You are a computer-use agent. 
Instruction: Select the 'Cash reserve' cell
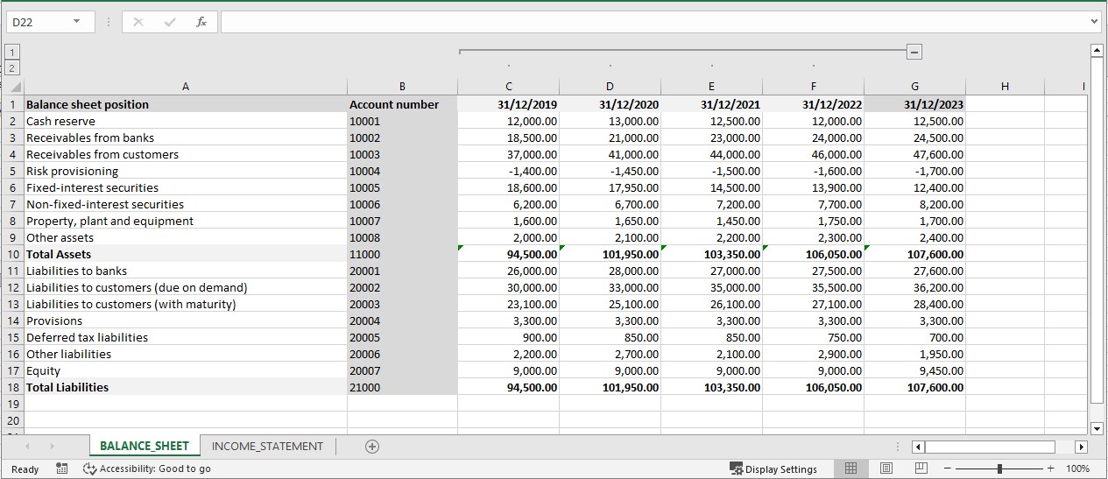(x=186, y=121)
